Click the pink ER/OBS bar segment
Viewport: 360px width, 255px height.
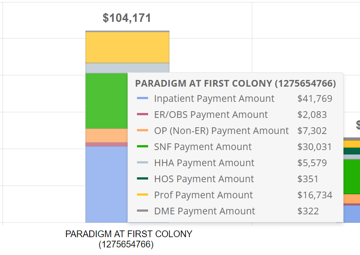pyautogui.click(x=107, y=144)
